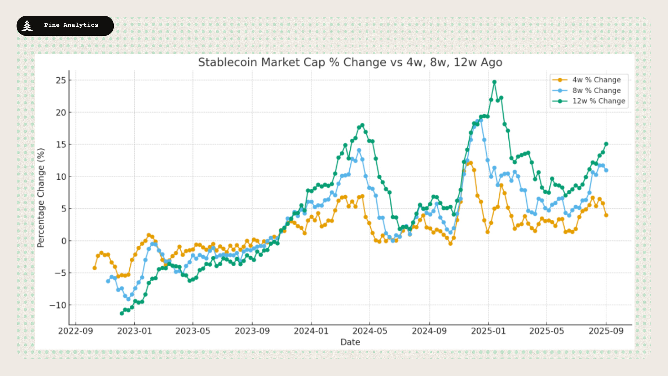Click the Pine Analytics brand label text
This screenshot has height=376, width=668.
coord(71,25)
